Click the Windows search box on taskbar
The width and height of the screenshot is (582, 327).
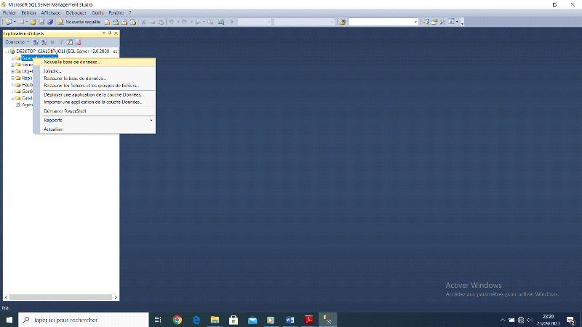pyautogui.click(x=84, y=320)
